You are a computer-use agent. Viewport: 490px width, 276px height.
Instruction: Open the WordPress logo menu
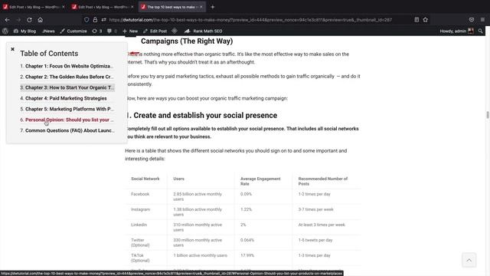point(5,31)
